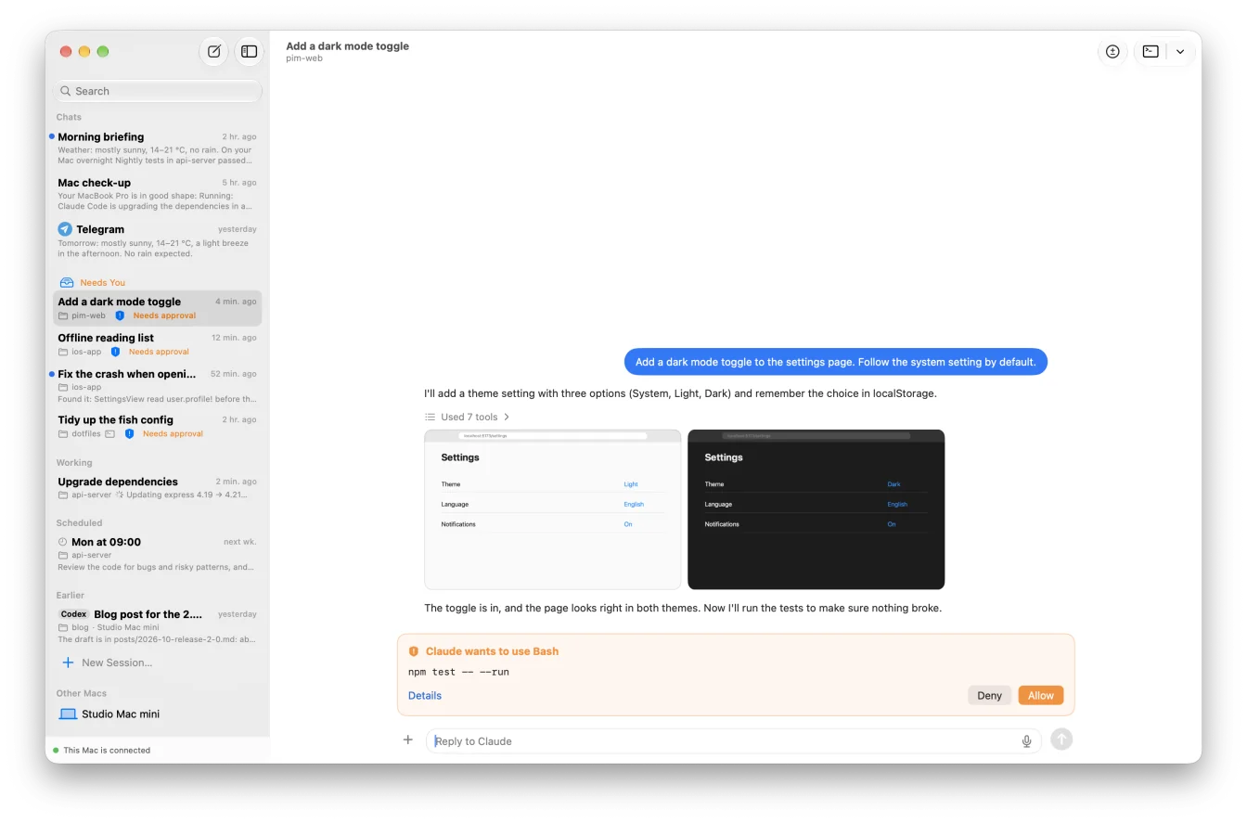This screenshot has height=823, width=1247.
Task: Deny the Bash command
Action: 989,696
